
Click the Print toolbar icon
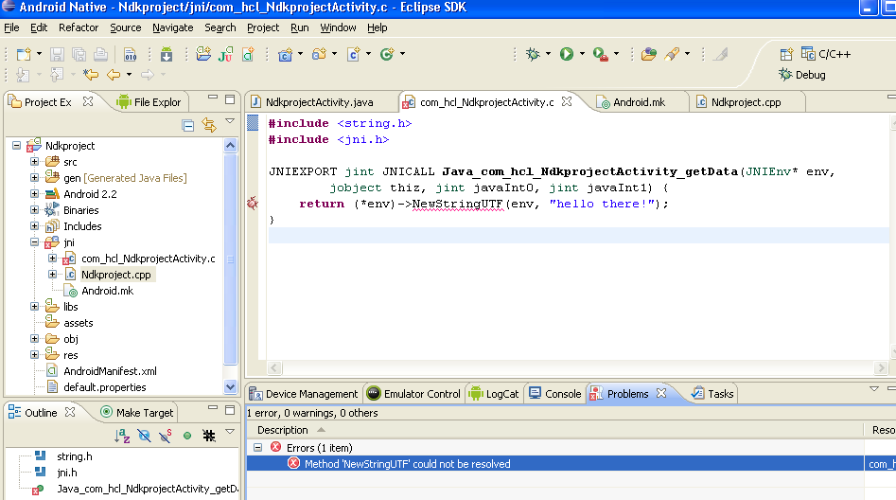pyautogui.click(x=100, y=54)
